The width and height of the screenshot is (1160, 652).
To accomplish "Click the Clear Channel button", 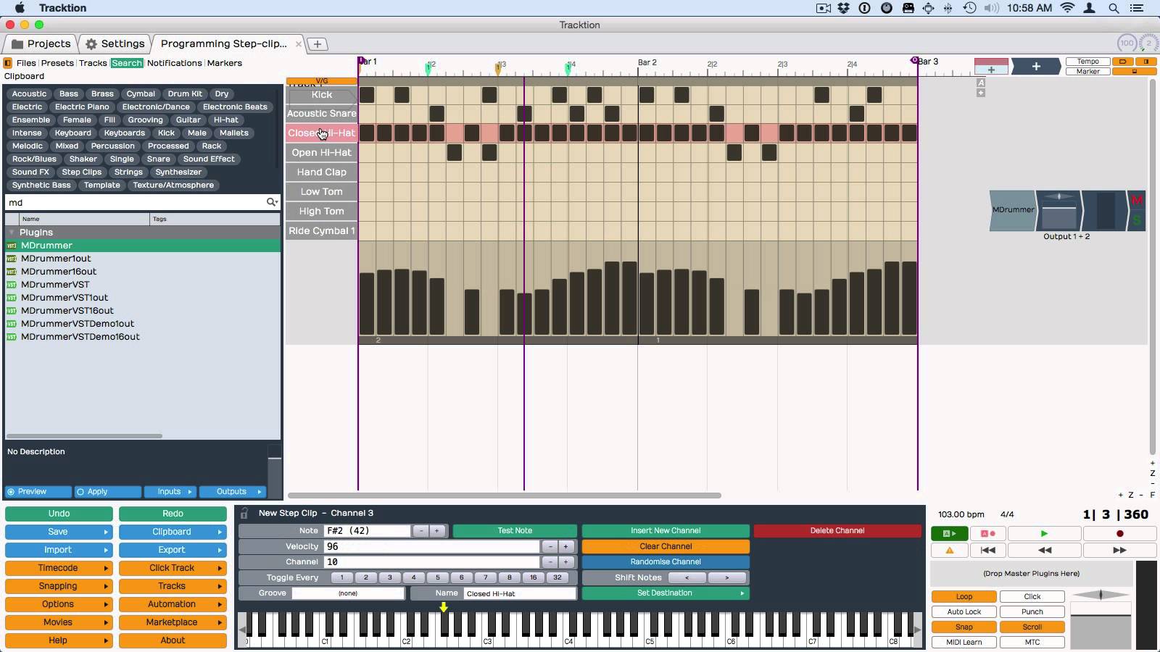I will click(666, 546).
